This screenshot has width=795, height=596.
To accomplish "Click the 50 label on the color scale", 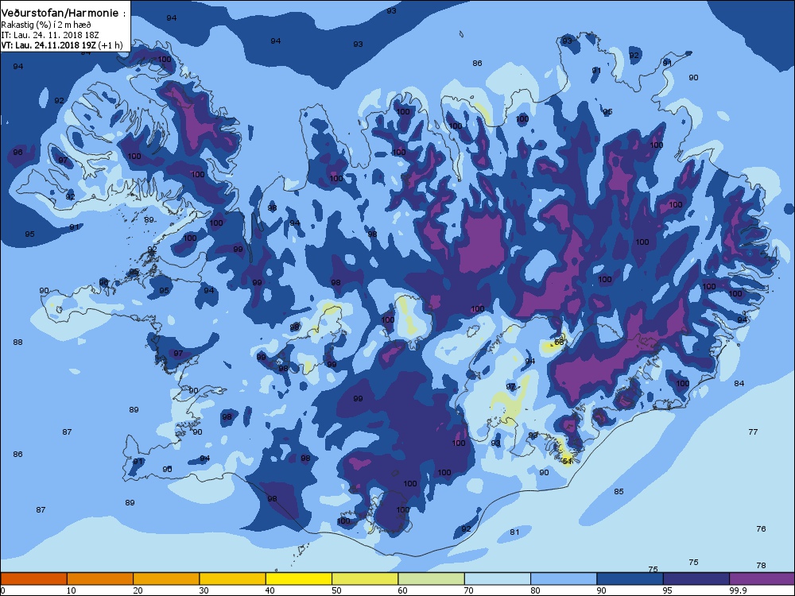I will click(336, 590).
